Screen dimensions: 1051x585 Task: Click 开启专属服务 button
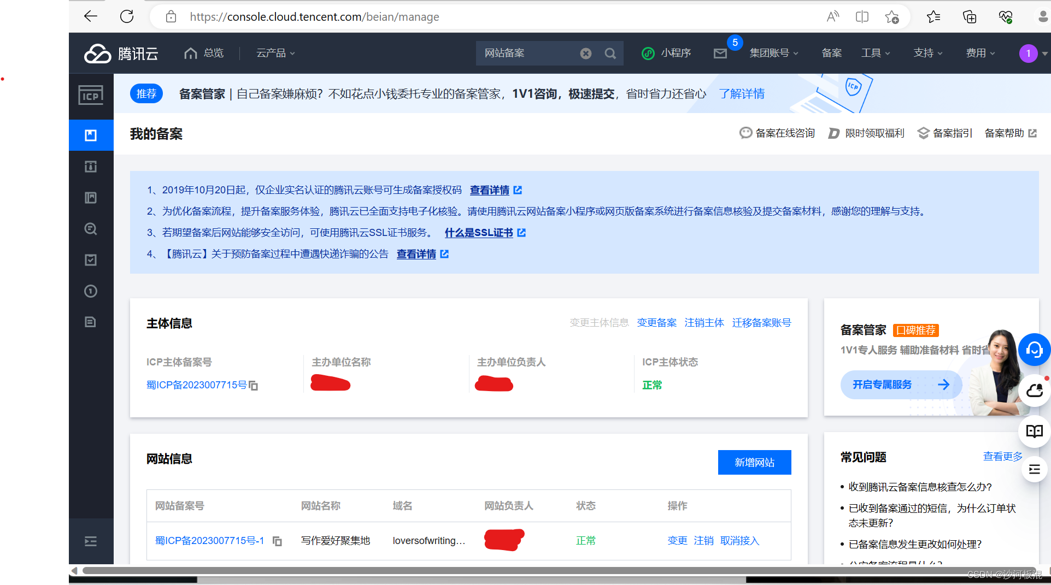[901, 385]
